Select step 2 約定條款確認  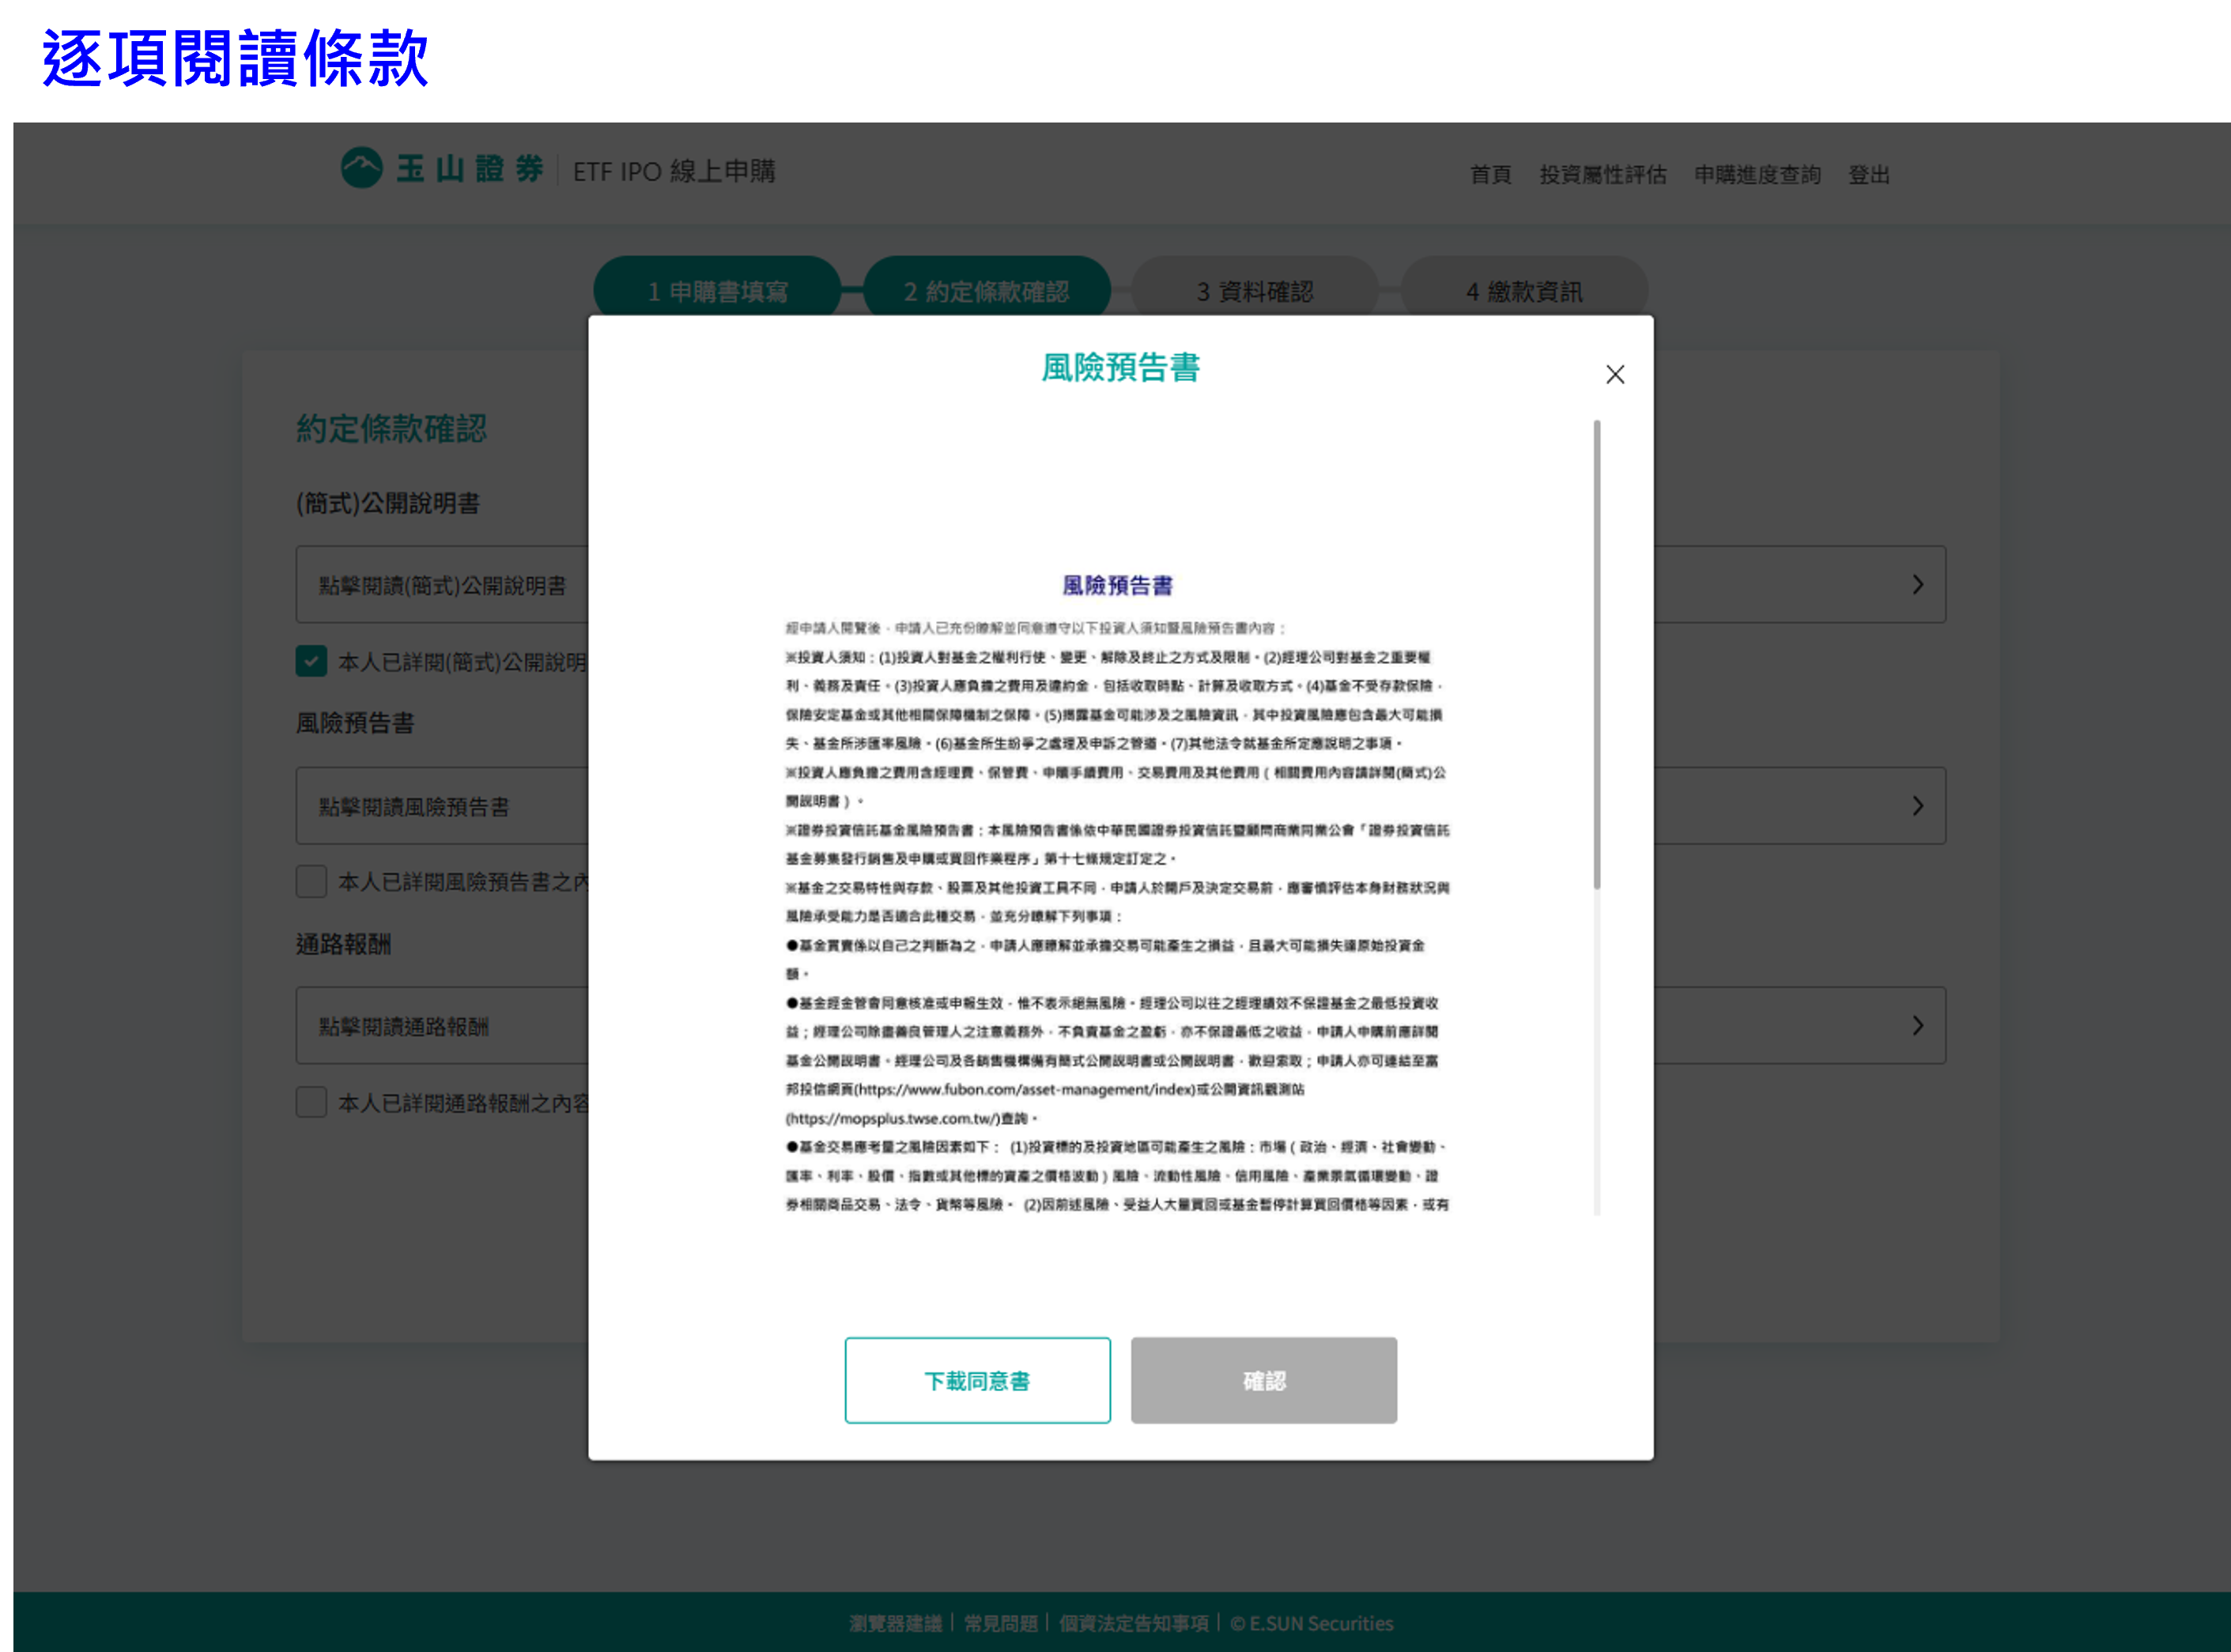(986, 290)
